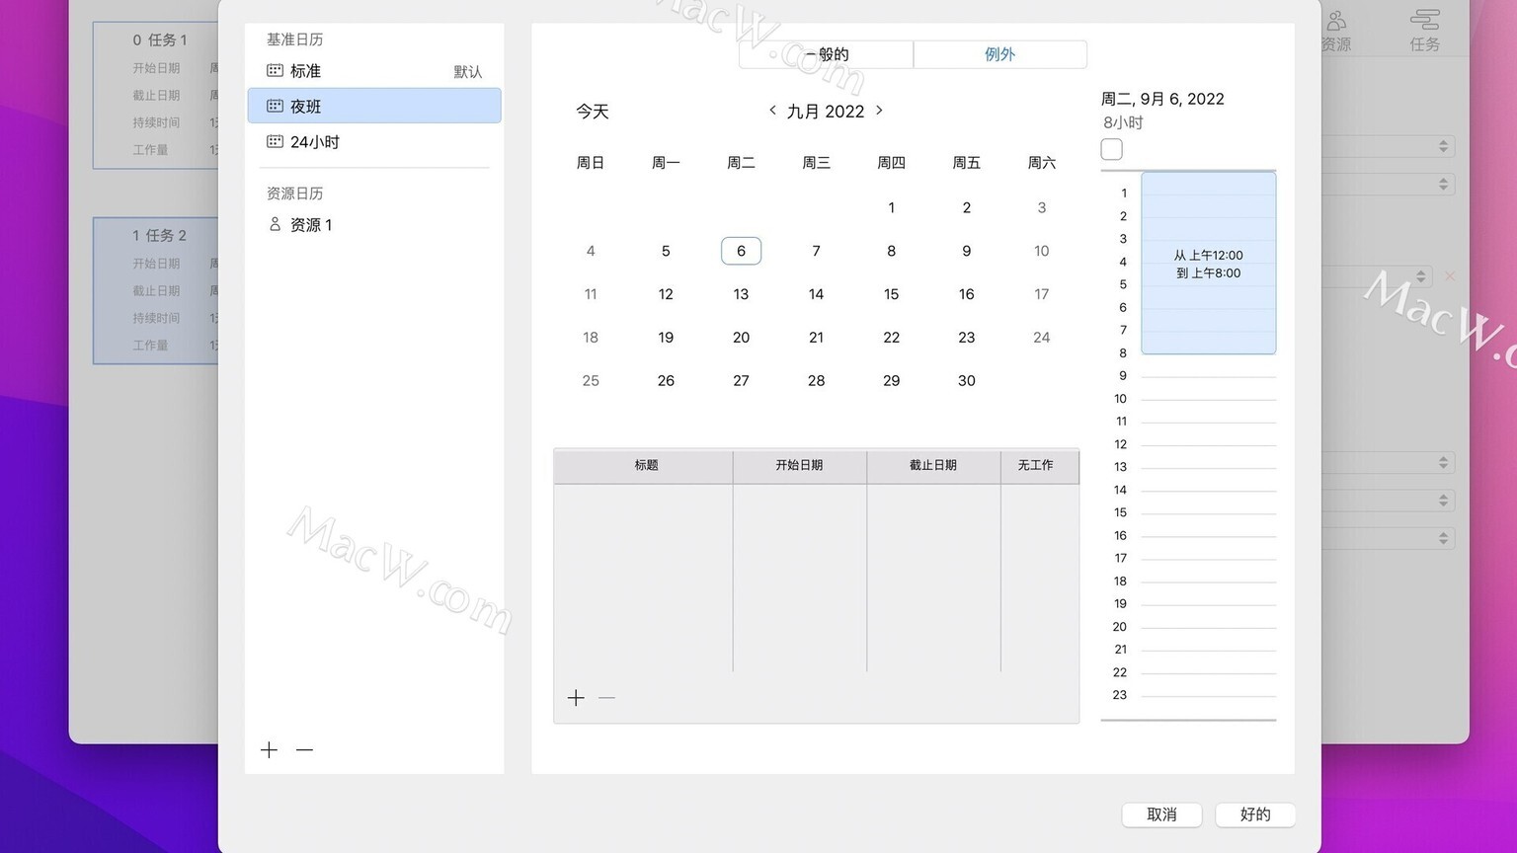Click the 20 hour line in day timeline
The image size is (1517, 853).
pos(1208,628)
